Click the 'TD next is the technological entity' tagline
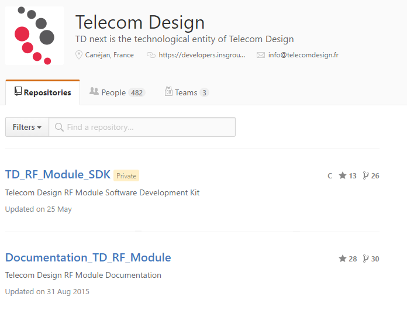This screenshot has height=310, width=407. [x=185, y=39]
